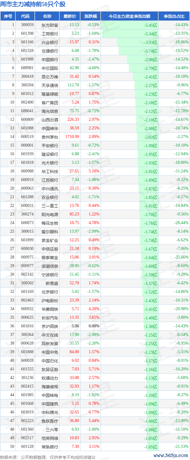This screenshot has height=460, width=190.
Task: Select stock name 中国神华
Action: (50, 129)
